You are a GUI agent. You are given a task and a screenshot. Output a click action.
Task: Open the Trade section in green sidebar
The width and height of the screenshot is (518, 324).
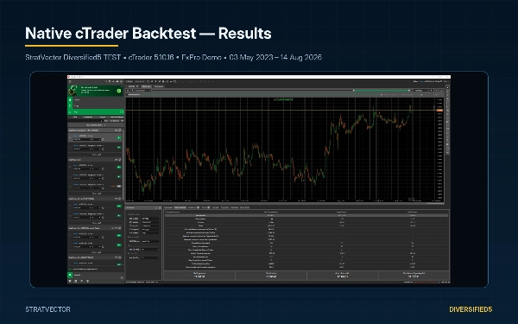point(96,99)
